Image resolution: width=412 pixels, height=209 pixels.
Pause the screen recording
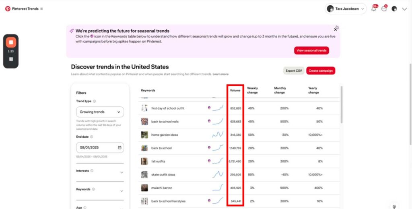click(11, 59)
